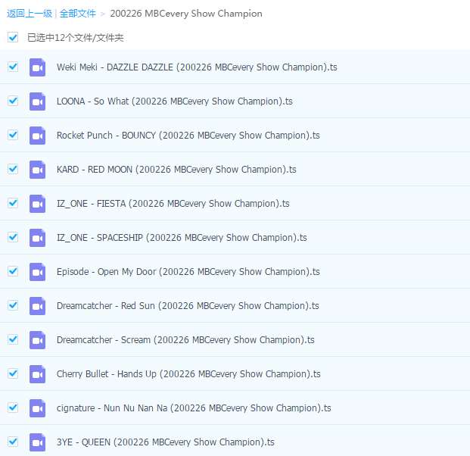Open cignature - Nun Nu Nan Na file name
The width and height of the screenshot is (470, 456).
point(194,408)
